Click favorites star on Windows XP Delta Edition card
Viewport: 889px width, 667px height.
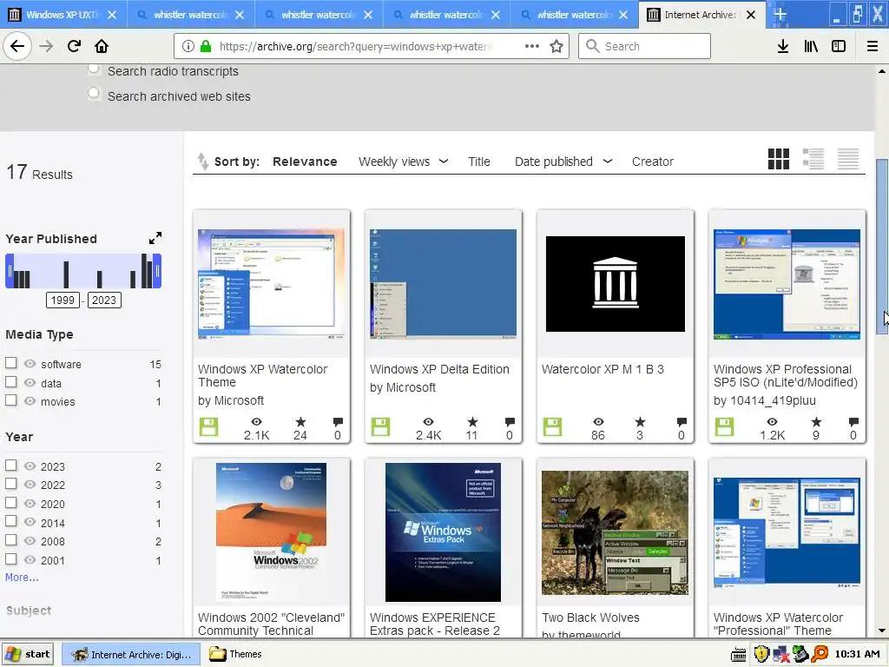pyautogui.click(x=472, y=421)
